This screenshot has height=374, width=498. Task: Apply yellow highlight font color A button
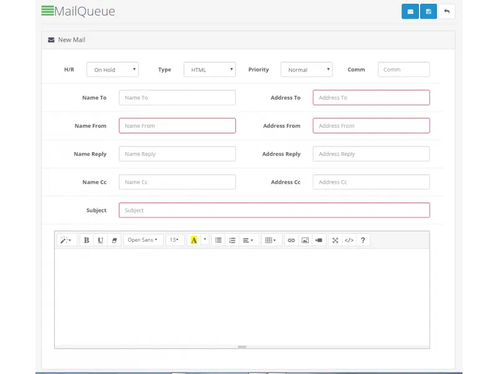click(194, 240)
